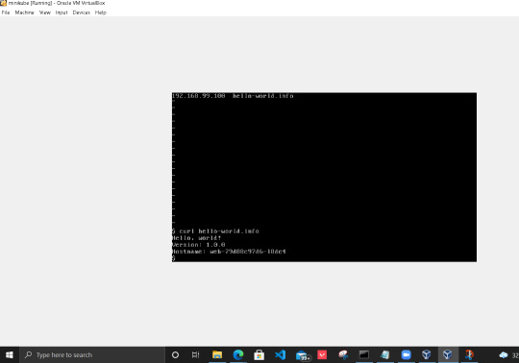Image resolution: width=519 pixels, height=363 pixels.
Task: Switch to the first VirtualBox taskbar icon
Action: coord(427,355)
